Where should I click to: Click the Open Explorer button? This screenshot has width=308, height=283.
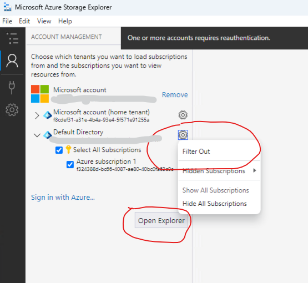pyautogui.click(x=161, y=220)
